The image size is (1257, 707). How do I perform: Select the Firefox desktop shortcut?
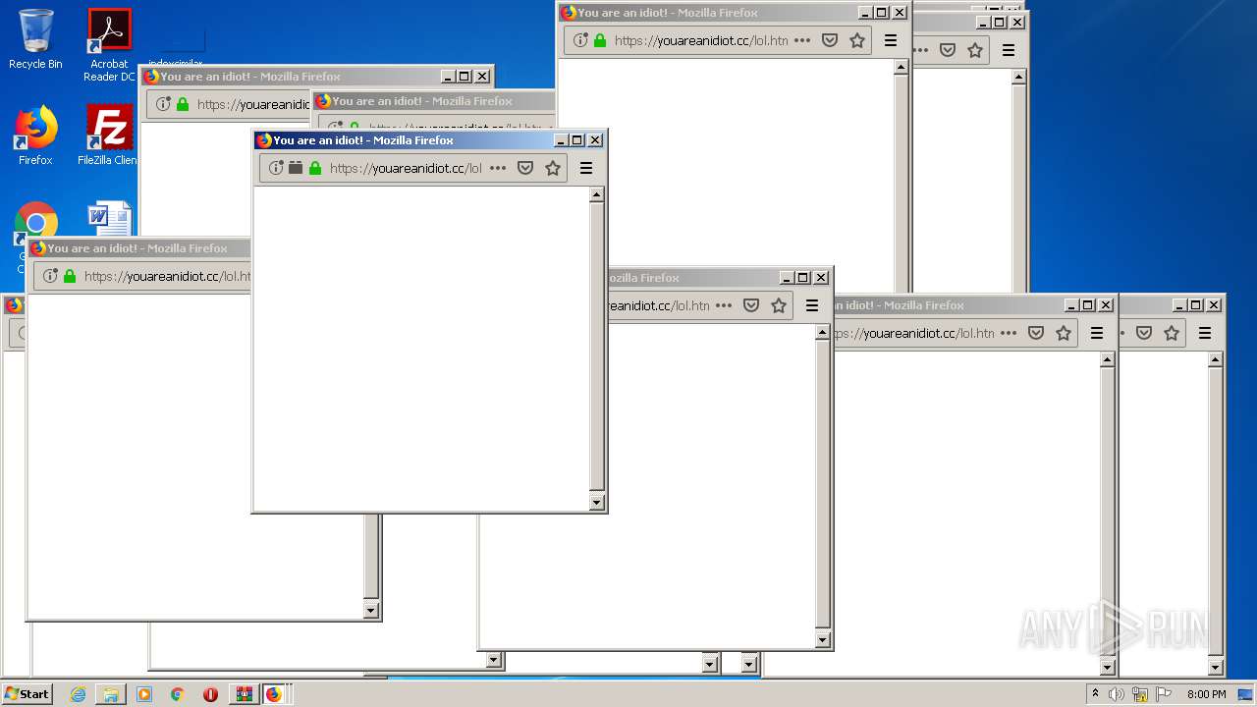coord(35,136)
